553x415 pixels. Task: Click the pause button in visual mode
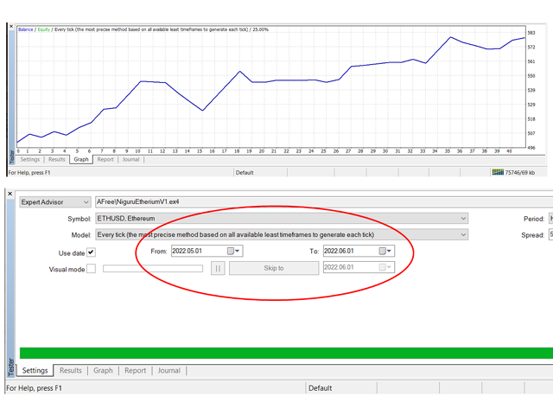click(x=218, y=268)
